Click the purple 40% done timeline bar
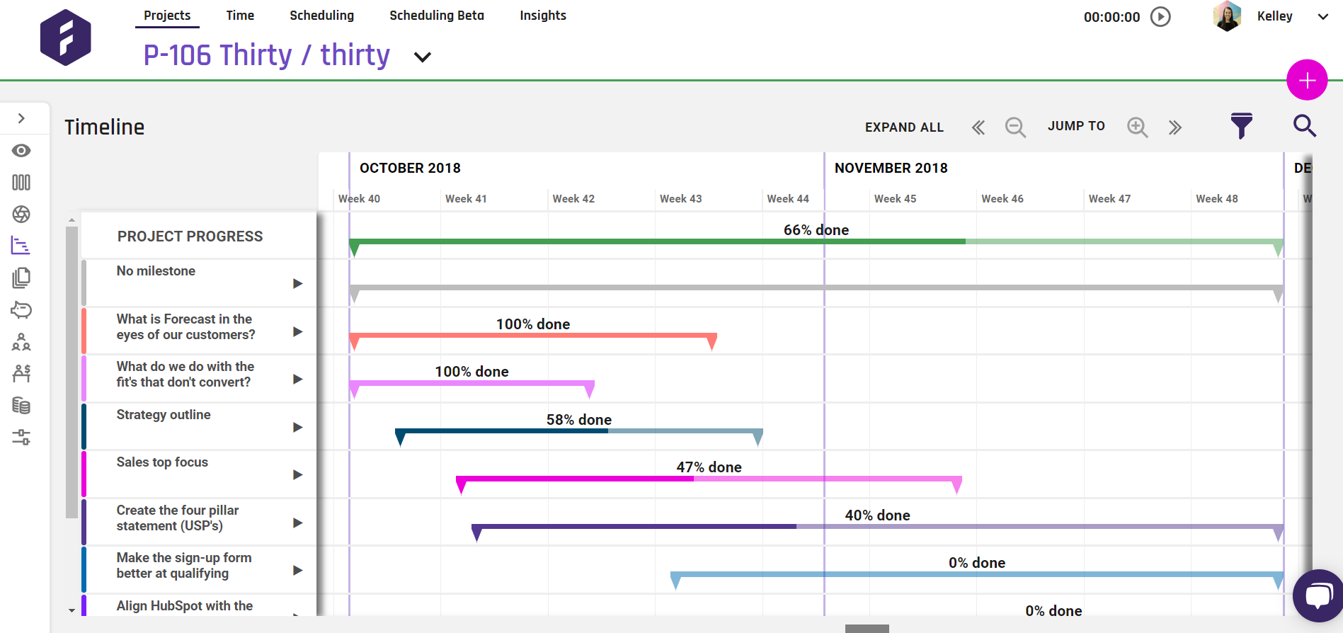Viewport: 1343px width, 633px height. 877,526
